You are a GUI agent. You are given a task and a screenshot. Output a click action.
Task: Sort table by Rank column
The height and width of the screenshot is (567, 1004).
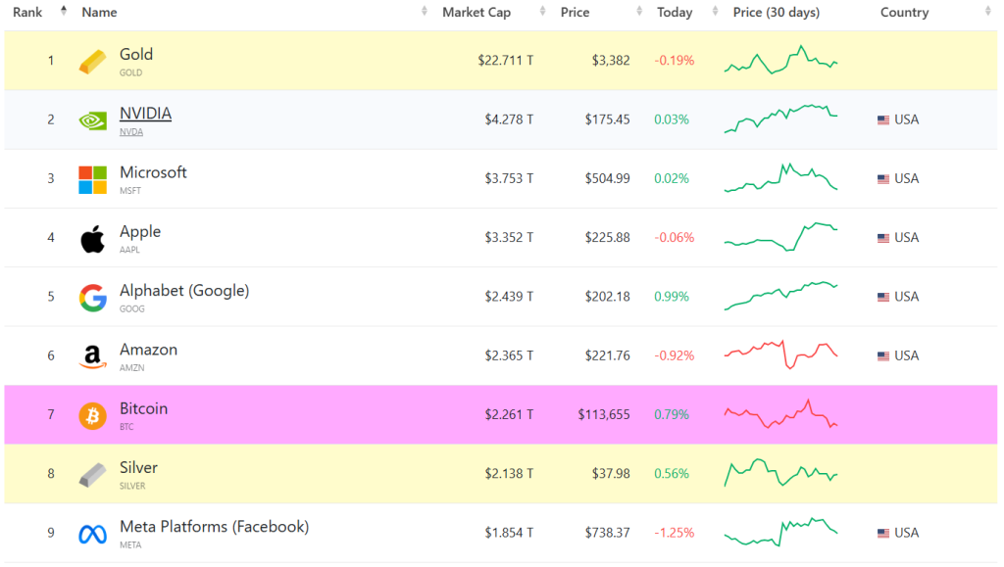[x=64, y=10]
